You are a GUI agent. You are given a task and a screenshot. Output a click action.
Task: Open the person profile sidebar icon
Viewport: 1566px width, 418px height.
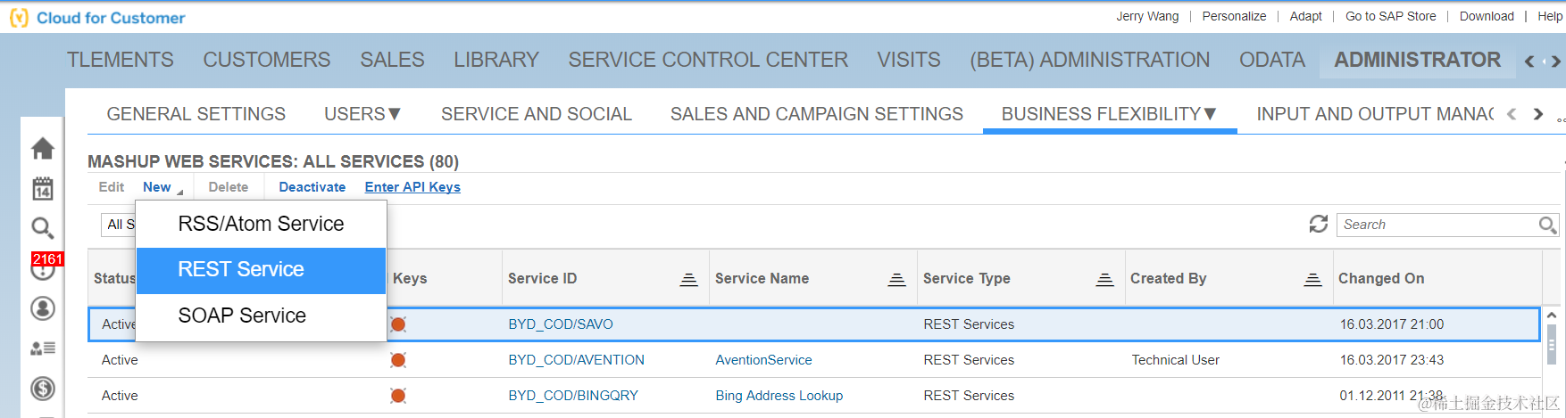(x=43, y=308)
